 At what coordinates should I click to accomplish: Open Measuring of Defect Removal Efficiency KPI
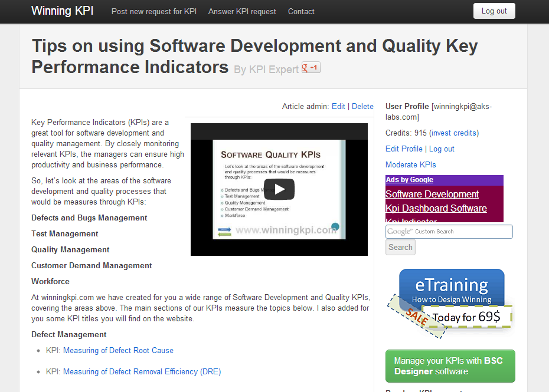[142, 372]
